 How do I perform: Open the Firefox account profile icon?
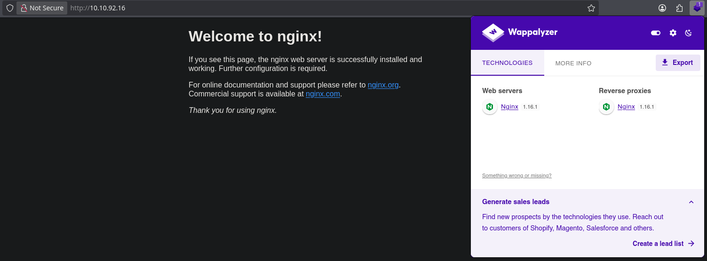point(662,8)
